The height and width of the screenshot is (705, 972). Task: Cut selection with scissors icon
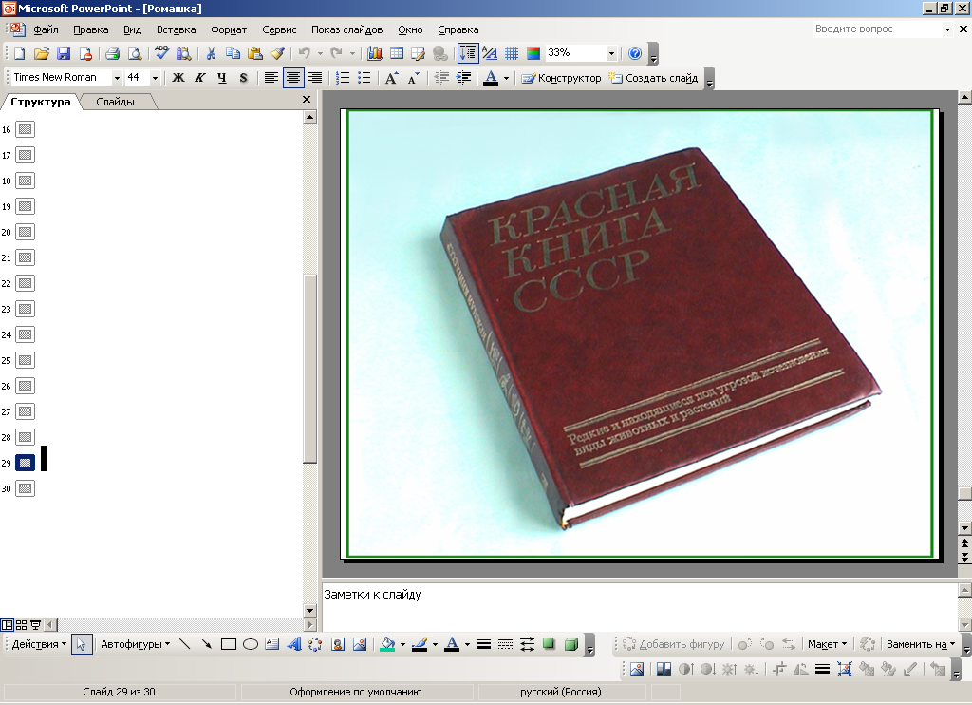[211, 53]
